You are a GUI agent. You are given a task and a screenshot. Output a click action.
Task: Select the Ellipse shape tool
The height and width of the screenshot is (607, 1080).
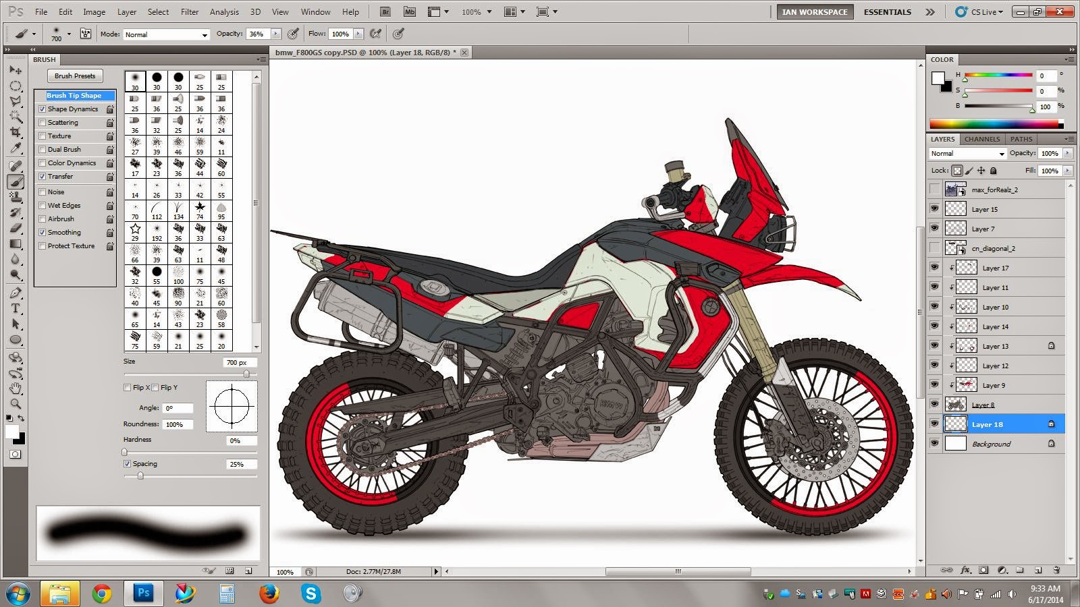pos(16,339)
